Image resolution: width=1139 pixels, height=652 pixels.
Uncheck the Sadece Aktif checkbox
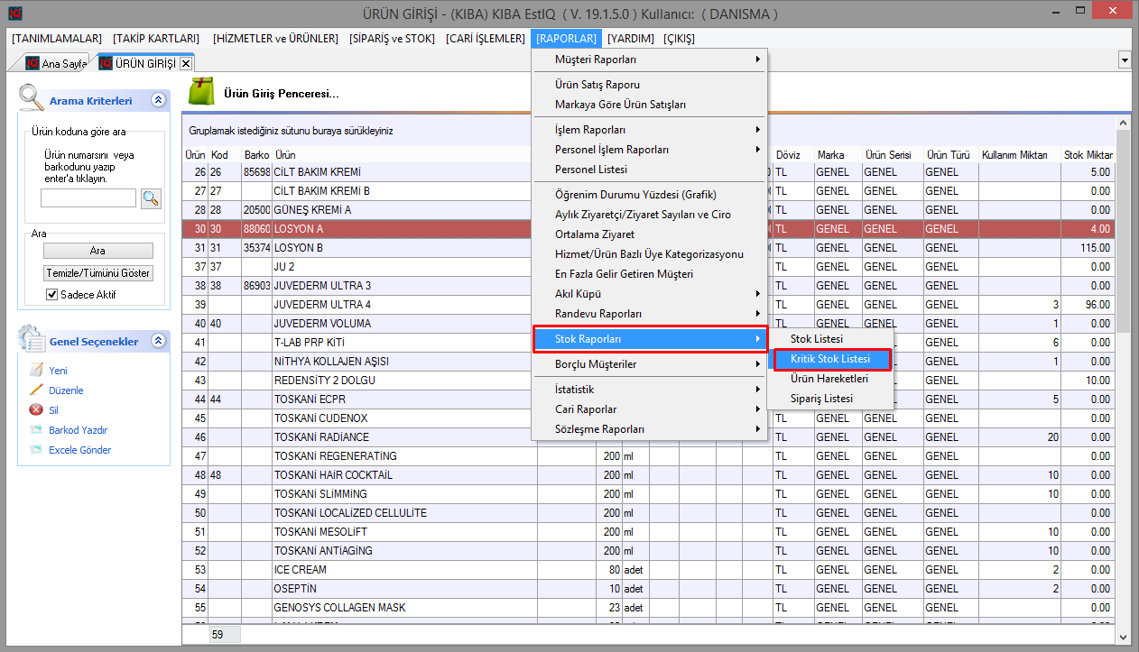52,295
